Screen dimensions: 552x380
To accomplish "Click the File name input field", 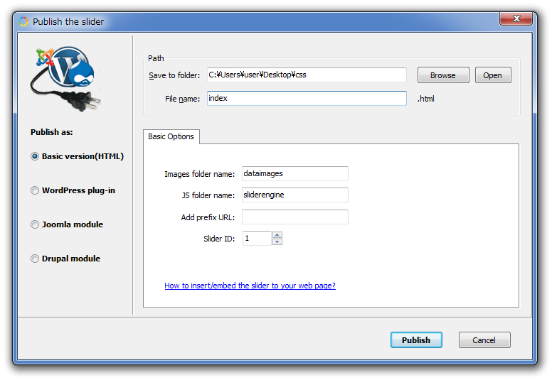I will [307, 99].
